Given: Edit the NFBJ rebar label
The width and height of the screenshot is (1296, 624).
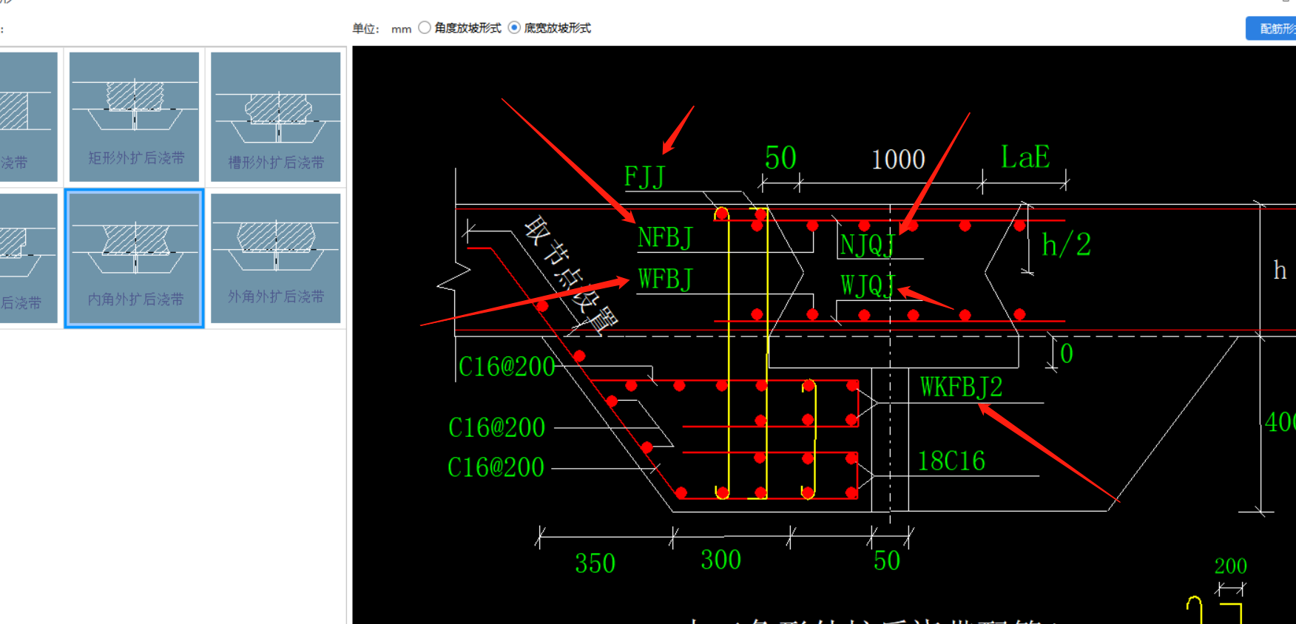Looking at the screenshot, I should [x=665, y=237].
